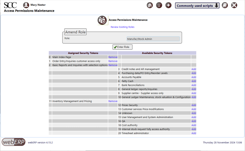
Task: Click the Enter Role button
Action: [x=122, y=47]
